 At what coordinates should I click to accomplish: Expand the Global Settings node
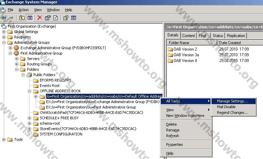pos(4,32)
